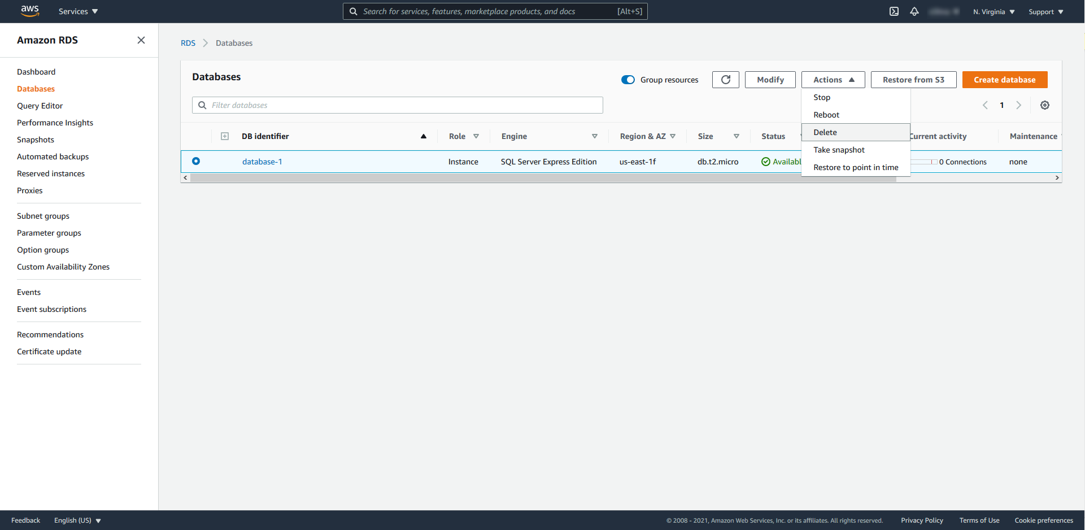Image resolution: width=1085 pixels, height=530 pixels.
Task: Open Feedback in footer
Action: [25, 520]
